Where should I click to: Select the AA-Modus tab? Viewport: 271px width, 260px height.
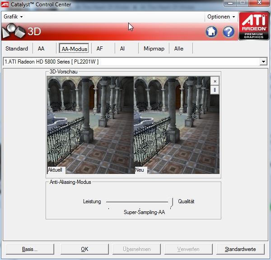pyautogui.click(x=74, y=49)
